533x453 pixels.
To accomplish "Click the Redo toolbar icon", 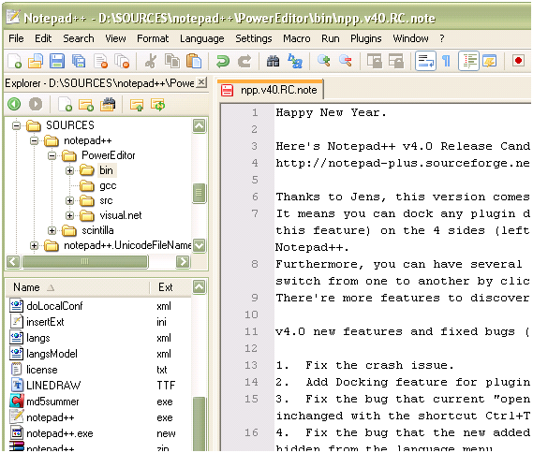I will 244,62.
